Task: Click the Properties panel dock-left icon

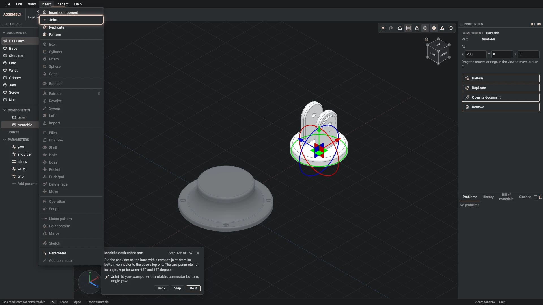Action: 533,24
